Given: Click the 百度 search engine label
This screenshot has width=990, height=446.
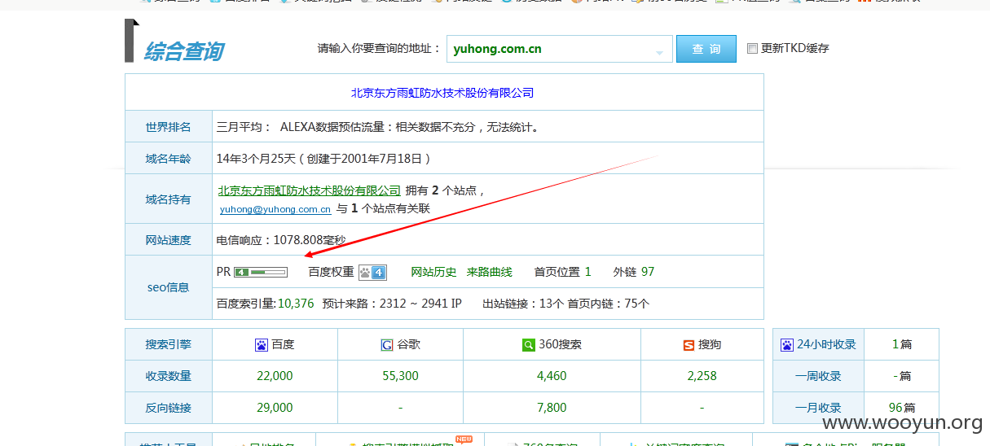Looking at the screenshot, I should [x=283, y=345].
